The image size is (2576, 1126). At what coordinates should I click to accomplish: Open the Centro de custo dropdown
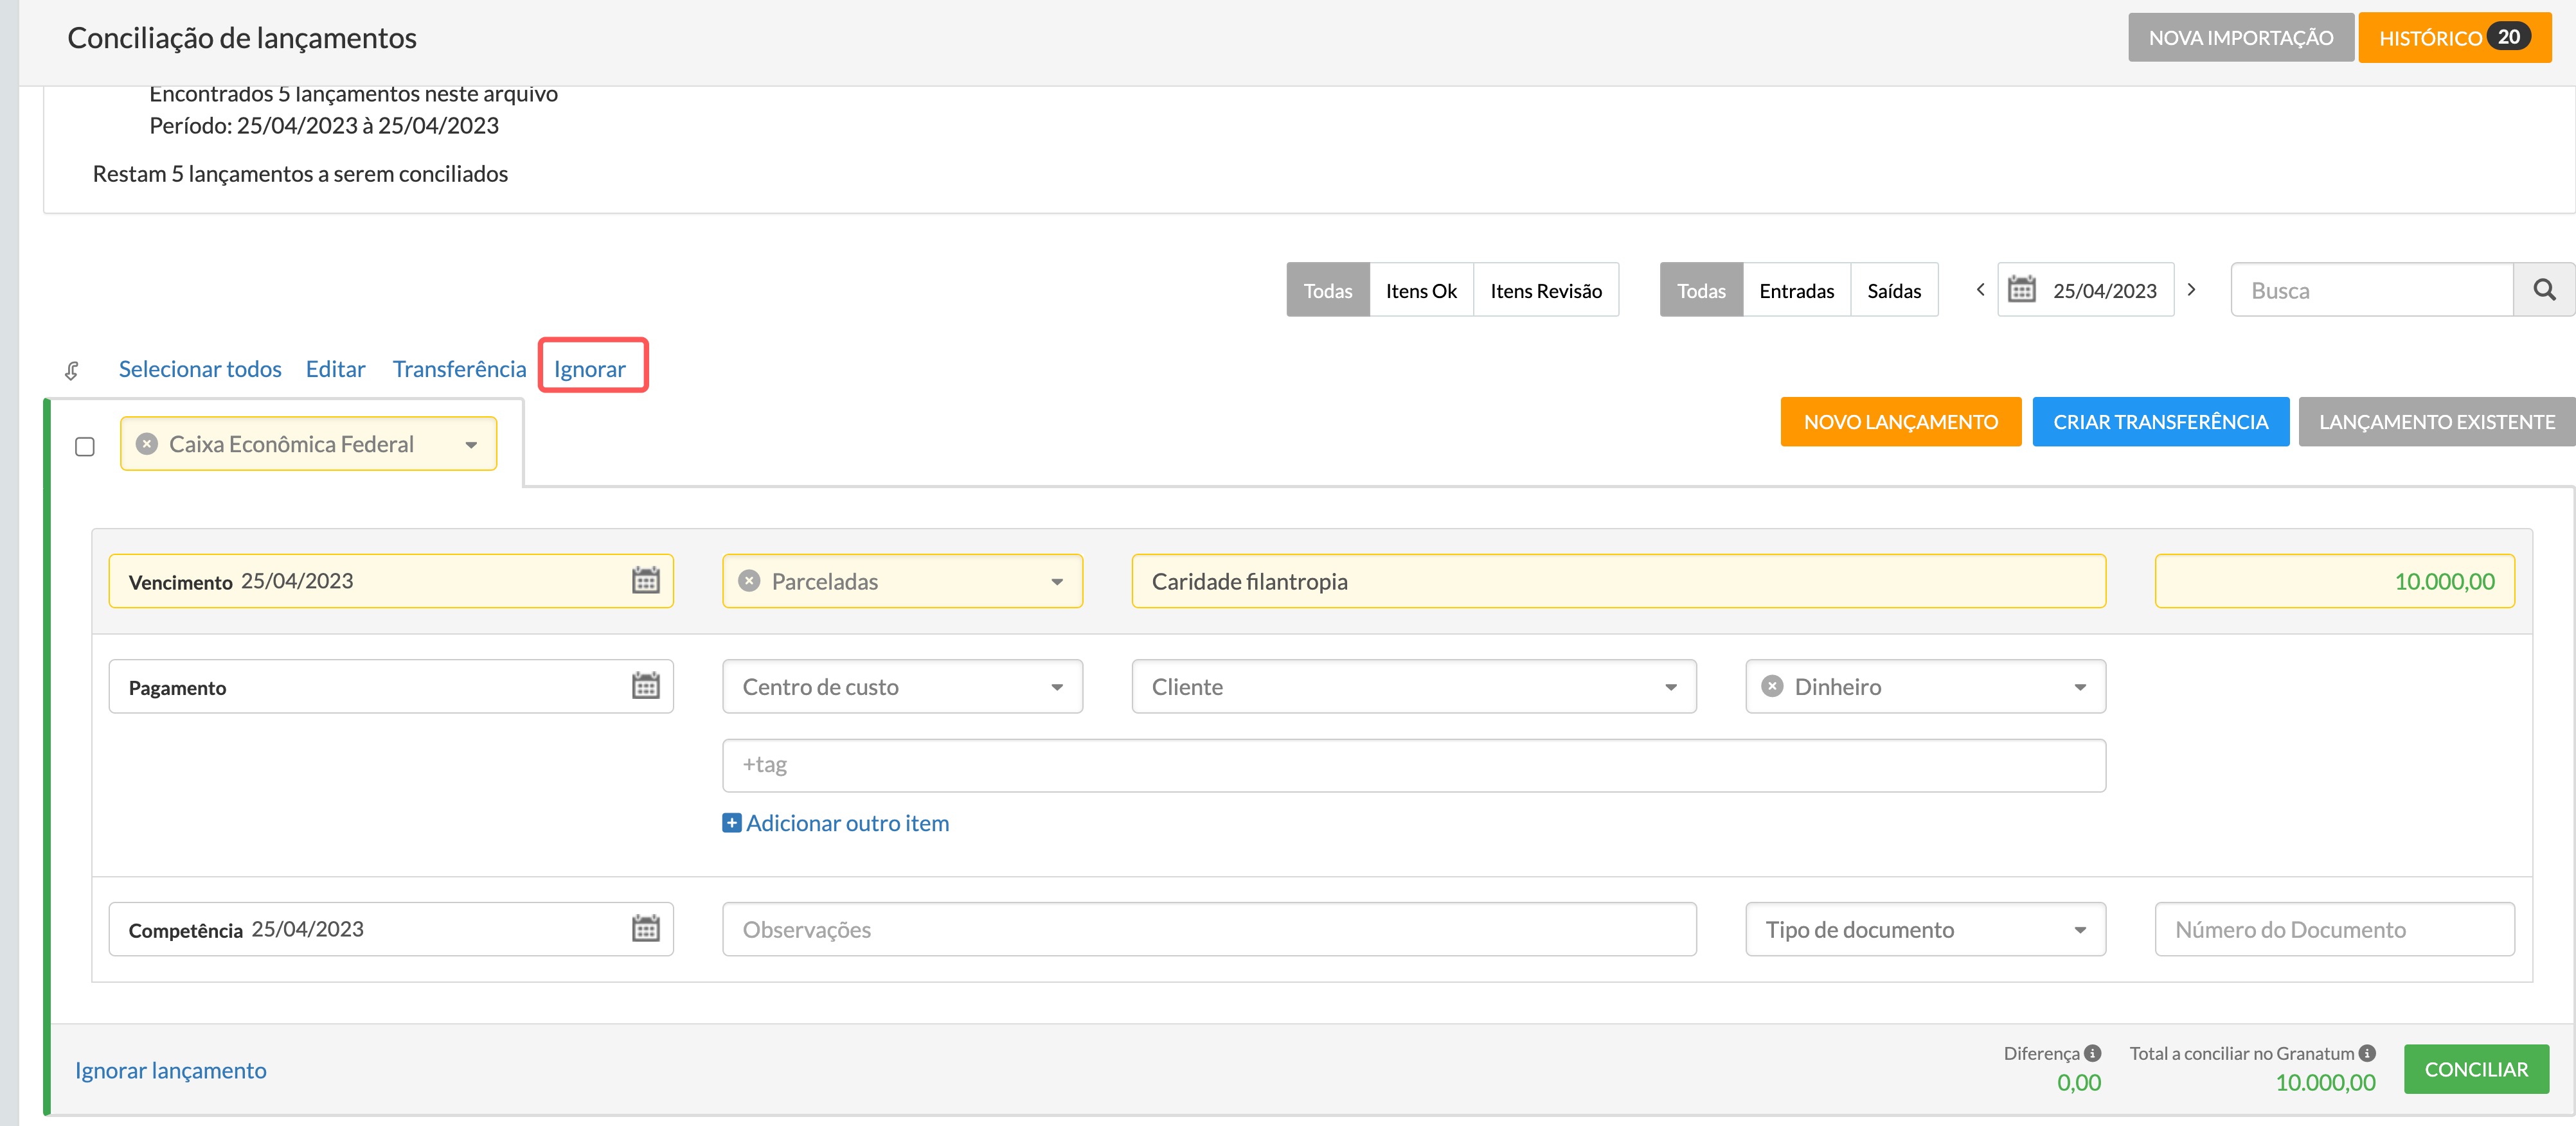[x=902, y=687]
